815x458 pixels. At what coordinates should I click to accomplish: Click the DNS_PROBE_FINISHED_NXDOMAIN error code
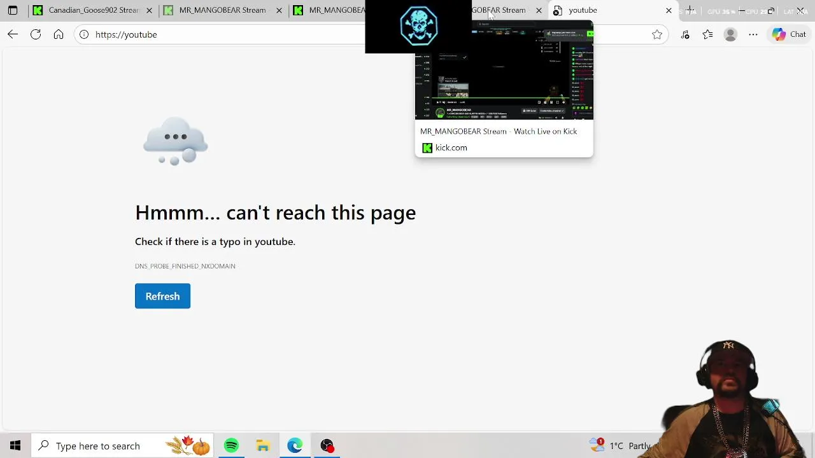[185, 266]
